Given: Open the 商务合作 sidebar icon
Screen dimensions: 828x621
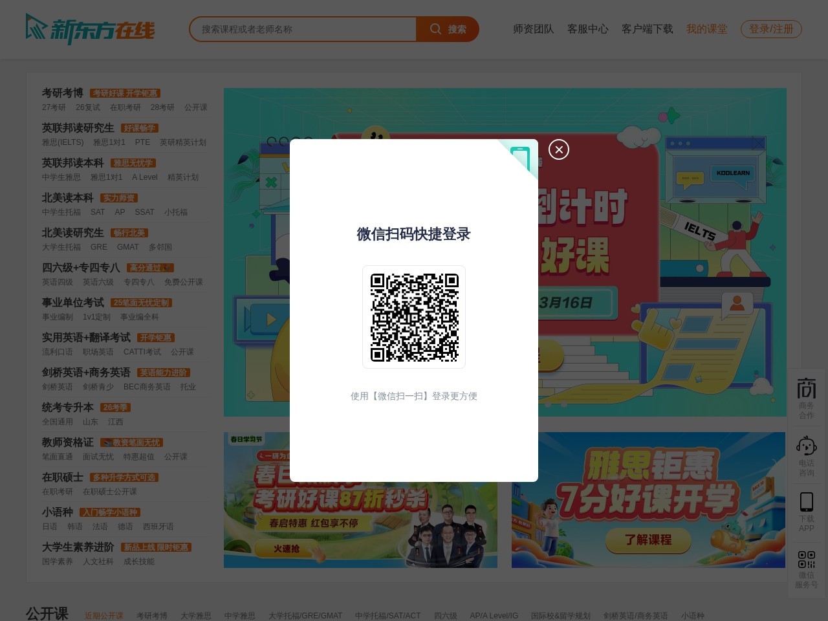Looking at the screenshot, I should pyautogui.click(x=806, y=396).
